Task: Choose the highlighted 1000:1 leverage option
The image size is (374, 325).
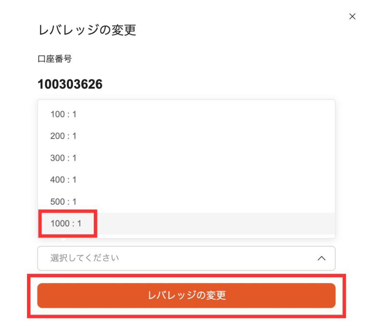Action: (66, 224)
